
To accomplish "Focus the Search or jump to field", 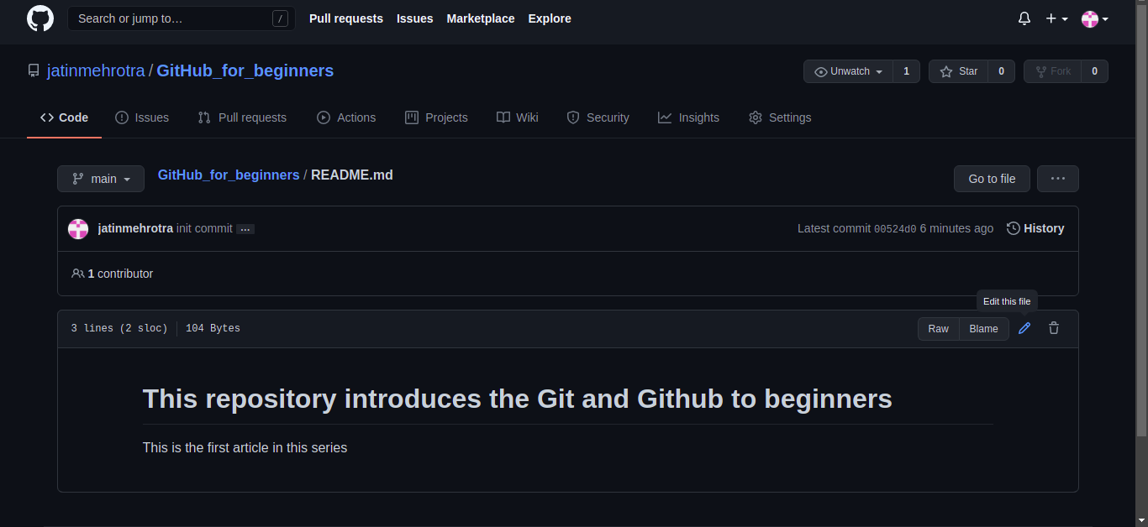I will coord(182,18).
